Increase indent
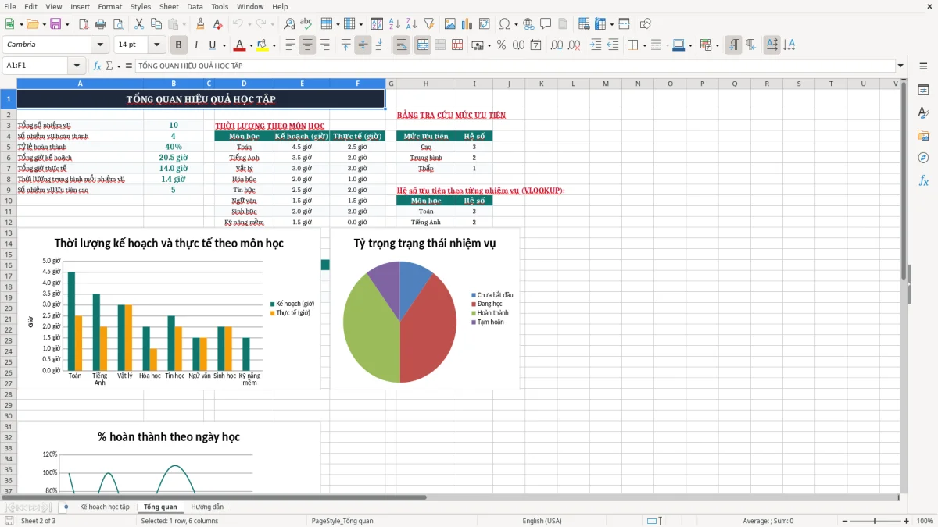This screenshot has width=938, height=527. pos(596,45)
